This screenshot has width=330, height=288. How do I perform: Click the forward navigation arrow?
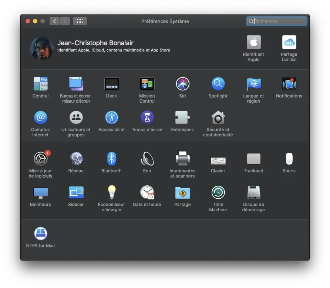pos(65,21)
